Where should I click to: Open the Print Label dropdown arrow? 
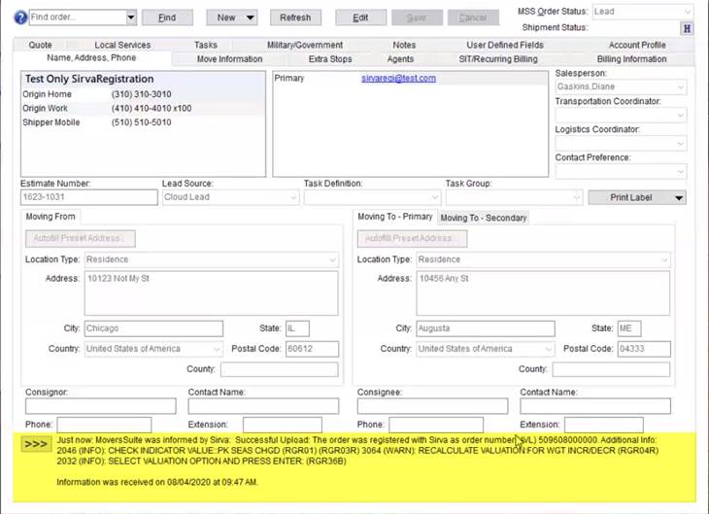pyautogui.click(x=679, y=197)
